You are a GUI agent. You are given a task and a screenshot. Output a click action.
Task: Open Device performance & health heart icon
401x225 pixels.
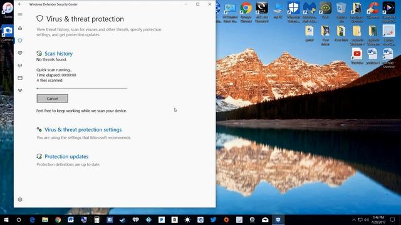click(x=20, y=53)
